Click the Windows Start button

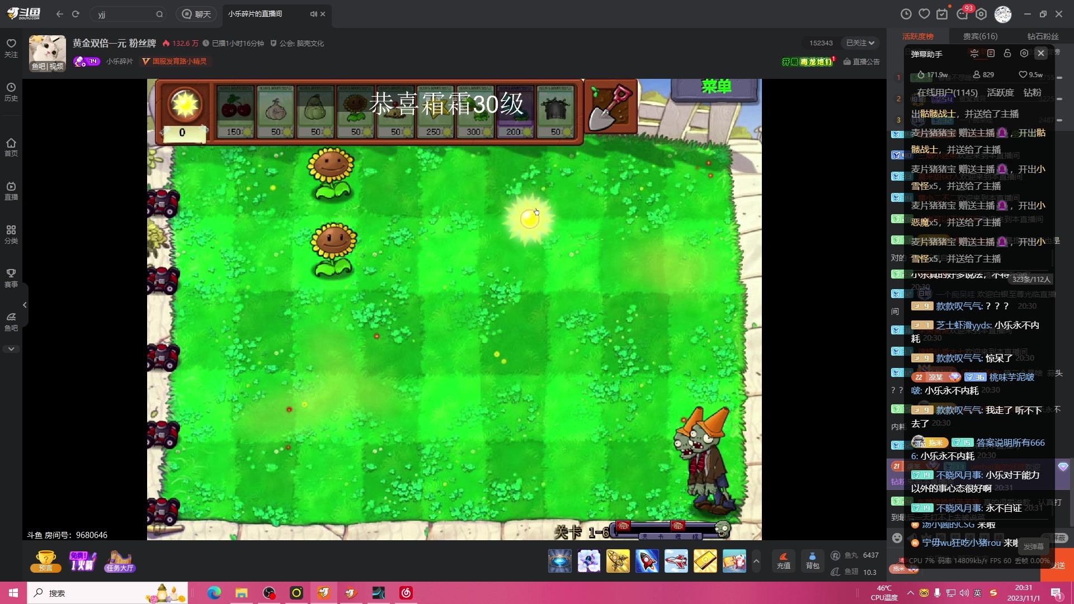[x=13, y=593]
